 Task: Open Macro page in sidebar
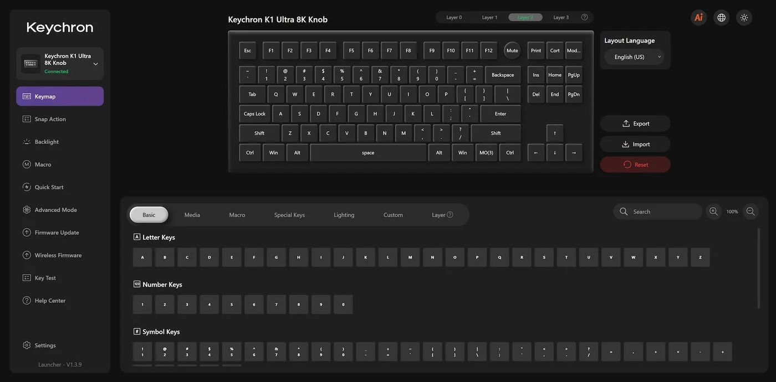coord(60,164)
